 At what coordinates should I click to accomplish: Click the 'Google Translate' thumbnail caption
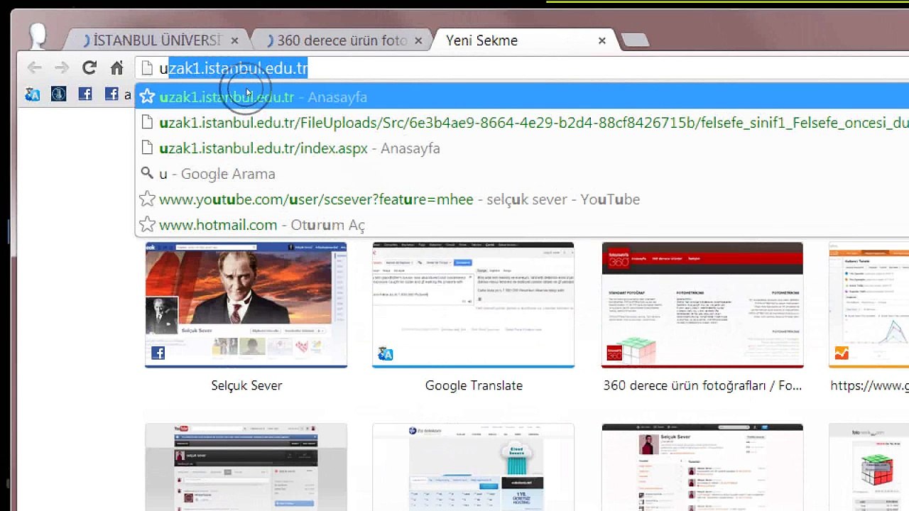[474, 385]
